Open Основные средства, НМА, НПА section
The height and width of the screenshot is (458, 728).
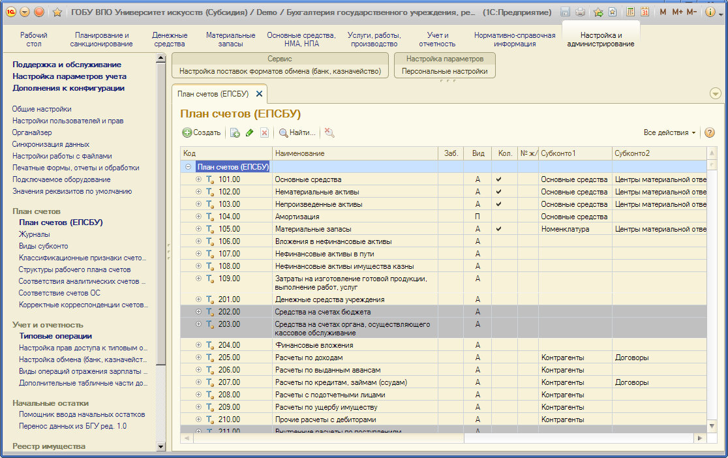click(301, 40)
